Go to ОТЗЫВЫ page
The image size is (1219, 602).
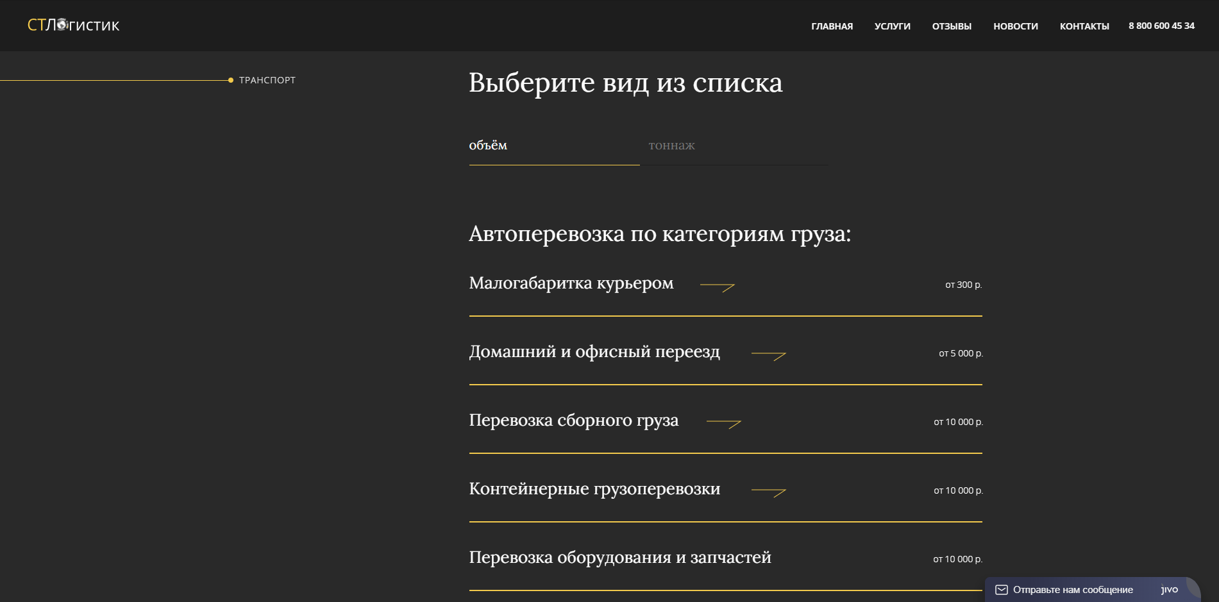(x=952, y=26)
